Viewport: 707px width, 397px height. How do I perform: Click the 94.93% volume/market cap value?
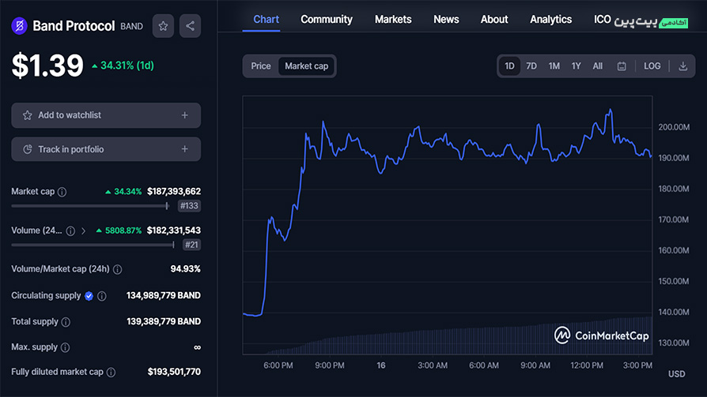(x=185, y=269)
